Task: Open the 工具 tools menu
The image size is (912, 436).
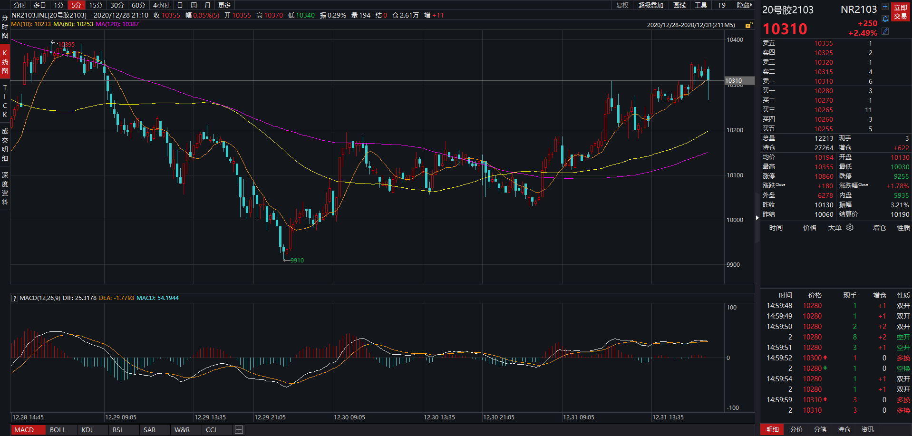Action: coord(701,5)
